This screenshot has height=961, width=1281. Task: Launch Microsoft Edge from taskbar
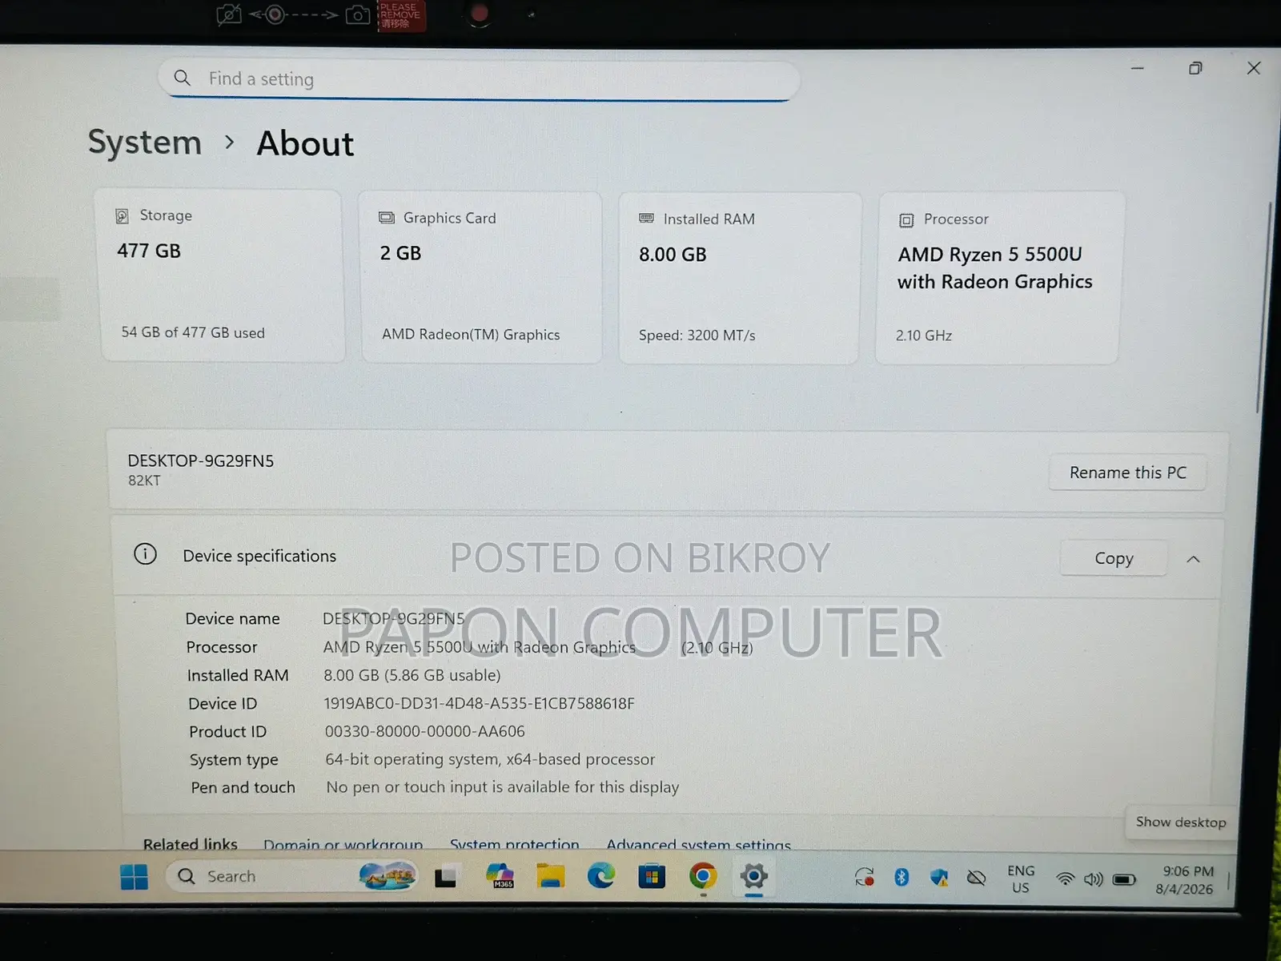(x=600, y=876)
